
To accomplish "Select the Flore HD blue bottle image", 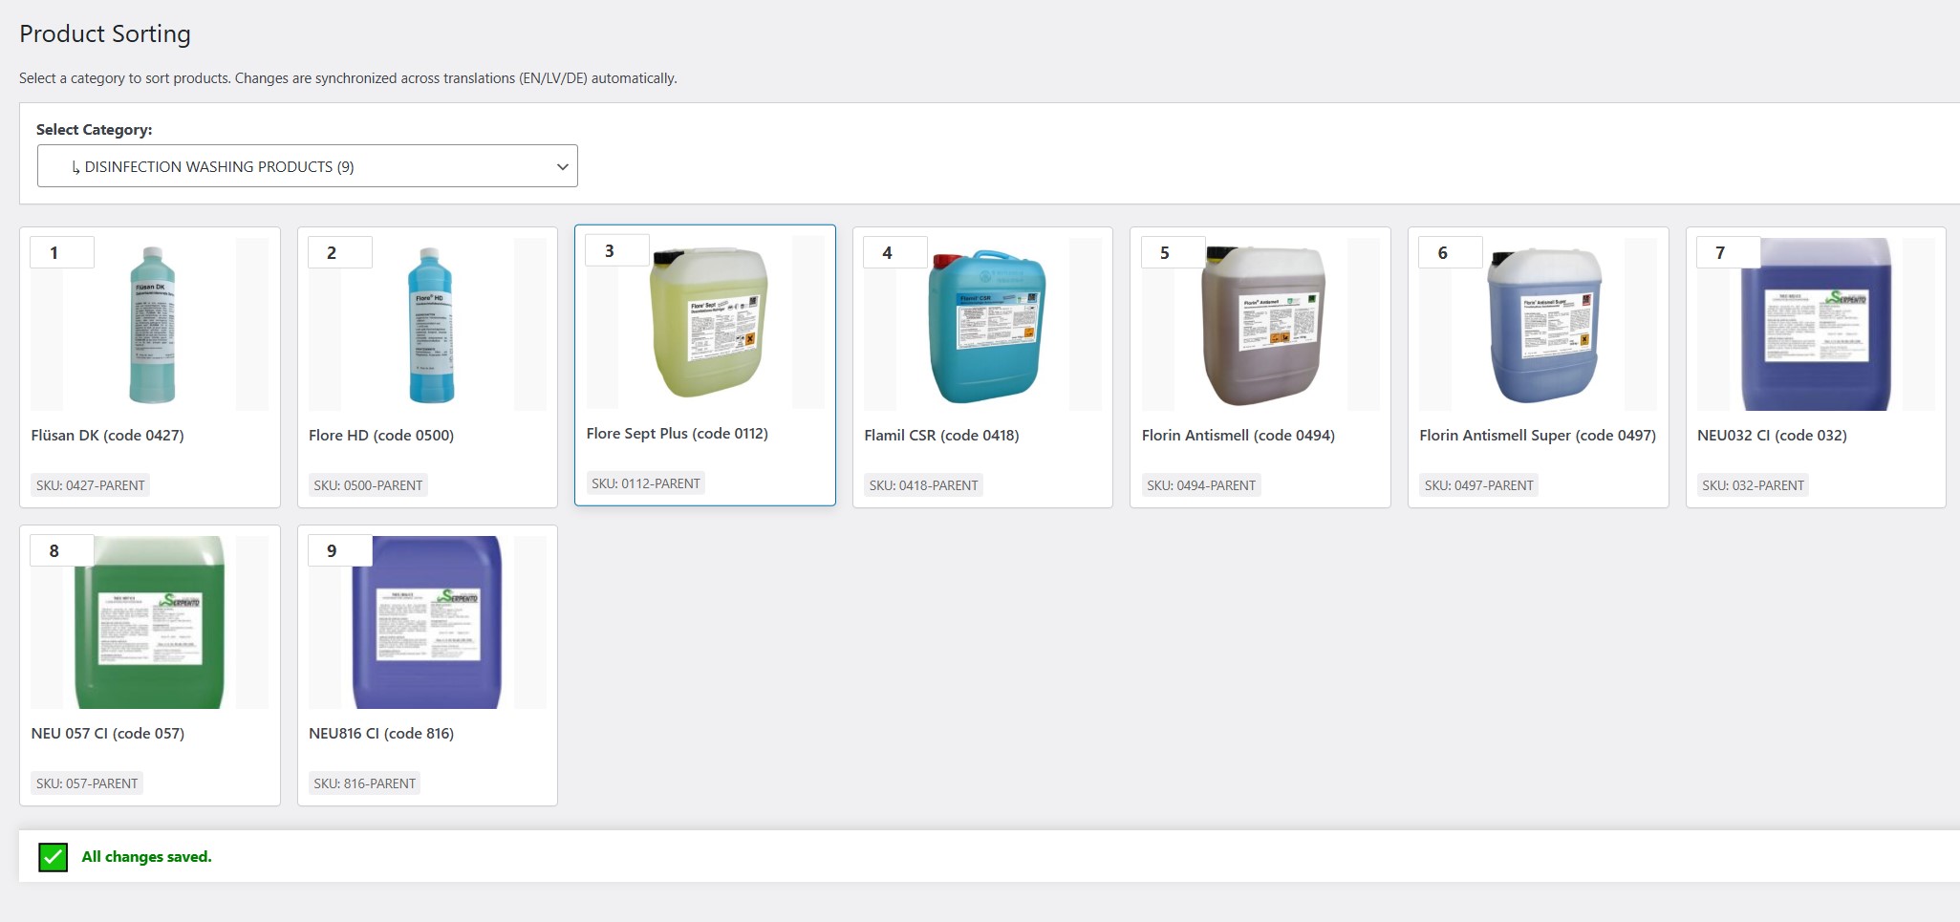I will tap(430, 325).
